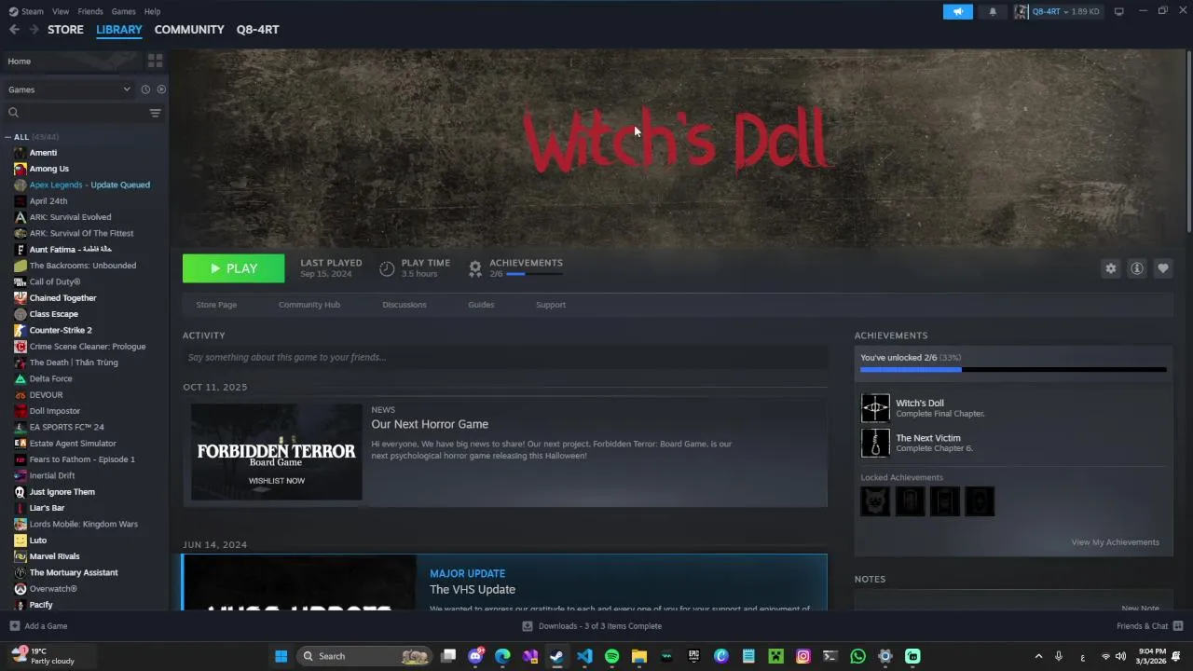The width and height of the screenshot is (1193, 671).
Task: Open Forbidden Terror news thumbnail
Action: point(277,452)
